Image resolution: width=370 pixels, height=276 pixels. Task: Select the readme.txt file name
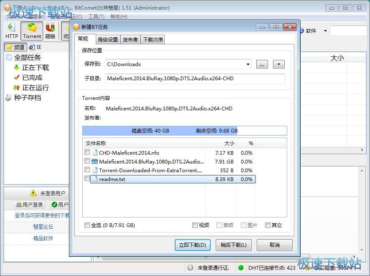(112, 179)
